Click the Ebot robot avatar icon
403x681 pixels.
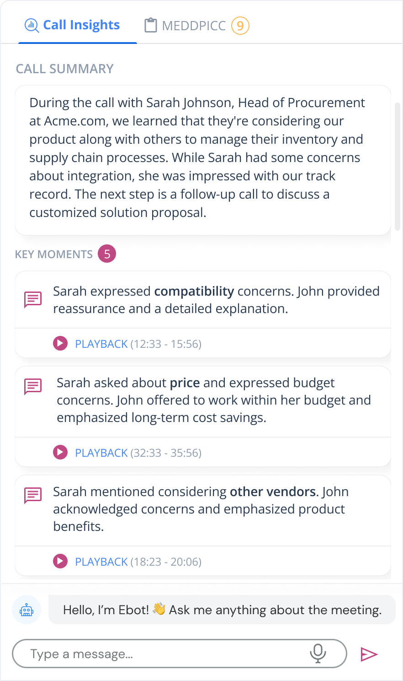27,610
